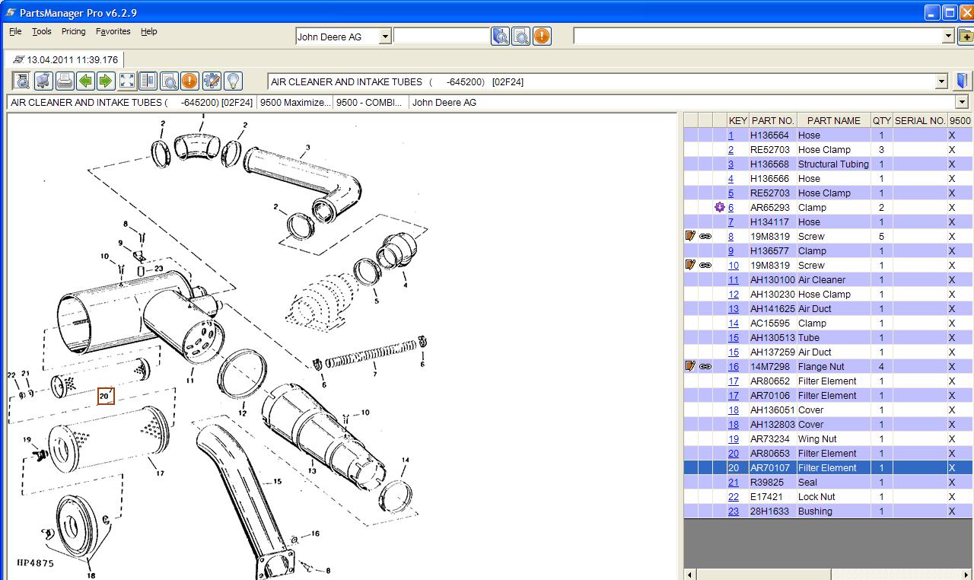This screenshot has width=974, height=580.
Task: Expand the AIR CLEANER AND INTAKE TUBES section dropdown
Action: (941, 81)
